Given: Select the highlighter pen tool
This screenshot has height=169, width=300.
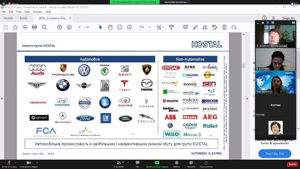Looking at the screenshot, I should pos(195,27).
